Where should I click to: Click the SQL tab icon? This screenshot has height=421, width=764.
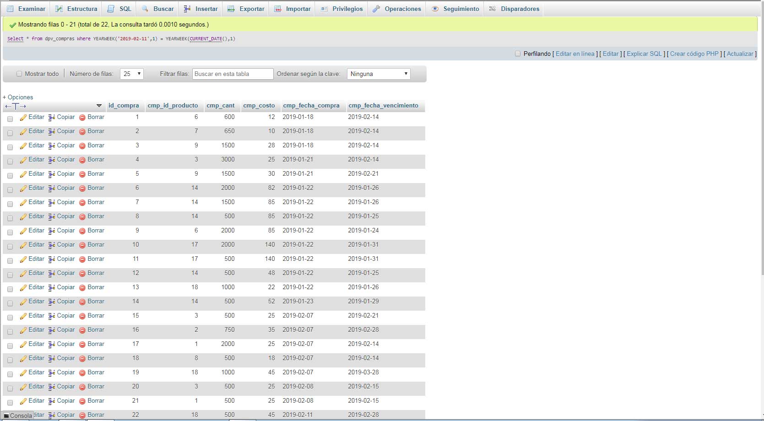coord(111,9)
